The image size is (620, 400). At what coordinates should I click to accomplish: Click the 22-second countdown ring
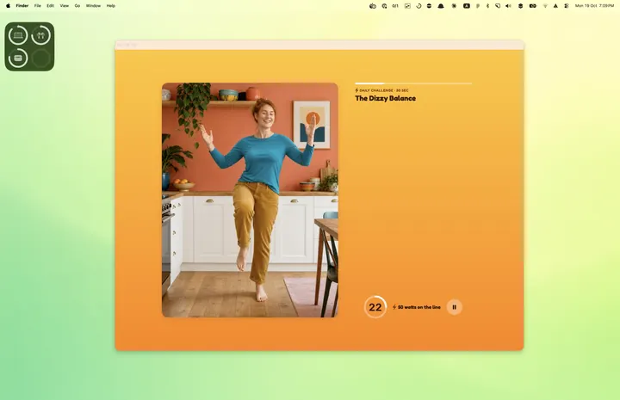pos(375,307)
